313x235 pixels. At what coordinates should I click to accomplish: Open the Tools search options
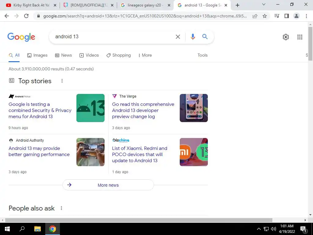(x=202, y=55)
